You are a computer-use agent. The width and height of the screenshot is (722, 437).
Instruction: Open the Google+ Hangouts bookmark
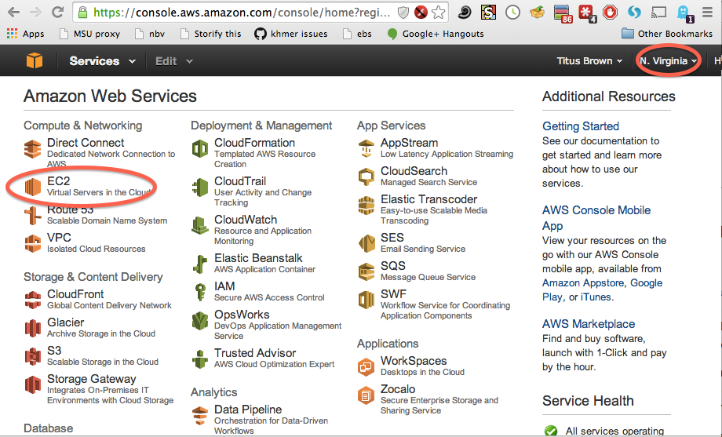436,34
